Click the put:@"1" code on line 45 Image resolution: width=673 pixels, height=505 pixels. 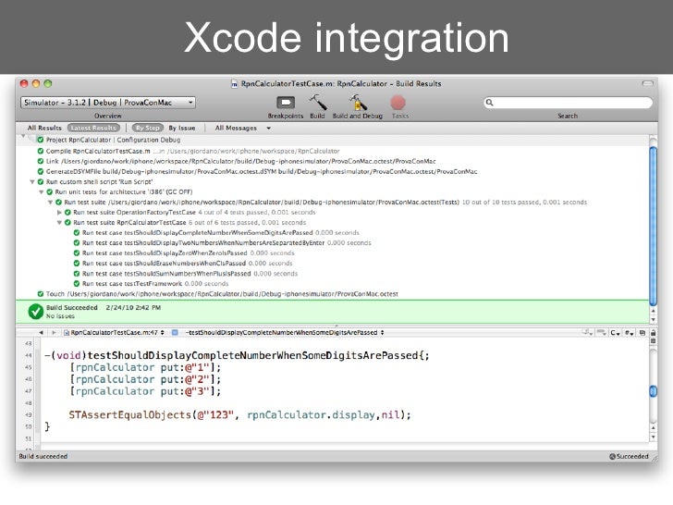pyautogui.click(x=185, y=367)
